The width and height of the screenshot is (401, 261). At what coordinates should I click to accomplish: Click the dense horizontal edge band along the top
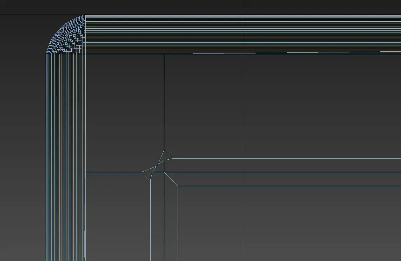243,34
